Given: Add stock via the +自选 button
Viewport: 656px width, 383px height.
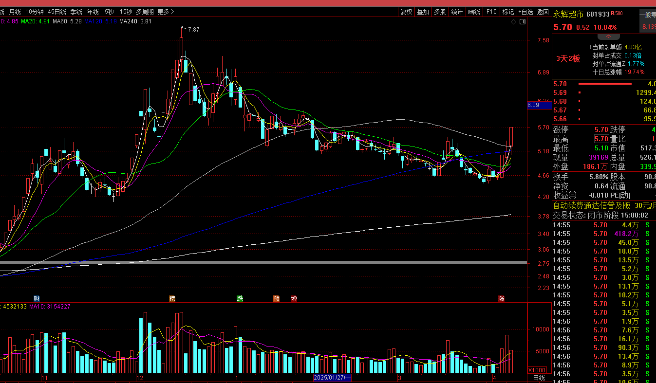Looking at the screenshot, I should click(525, 12).
